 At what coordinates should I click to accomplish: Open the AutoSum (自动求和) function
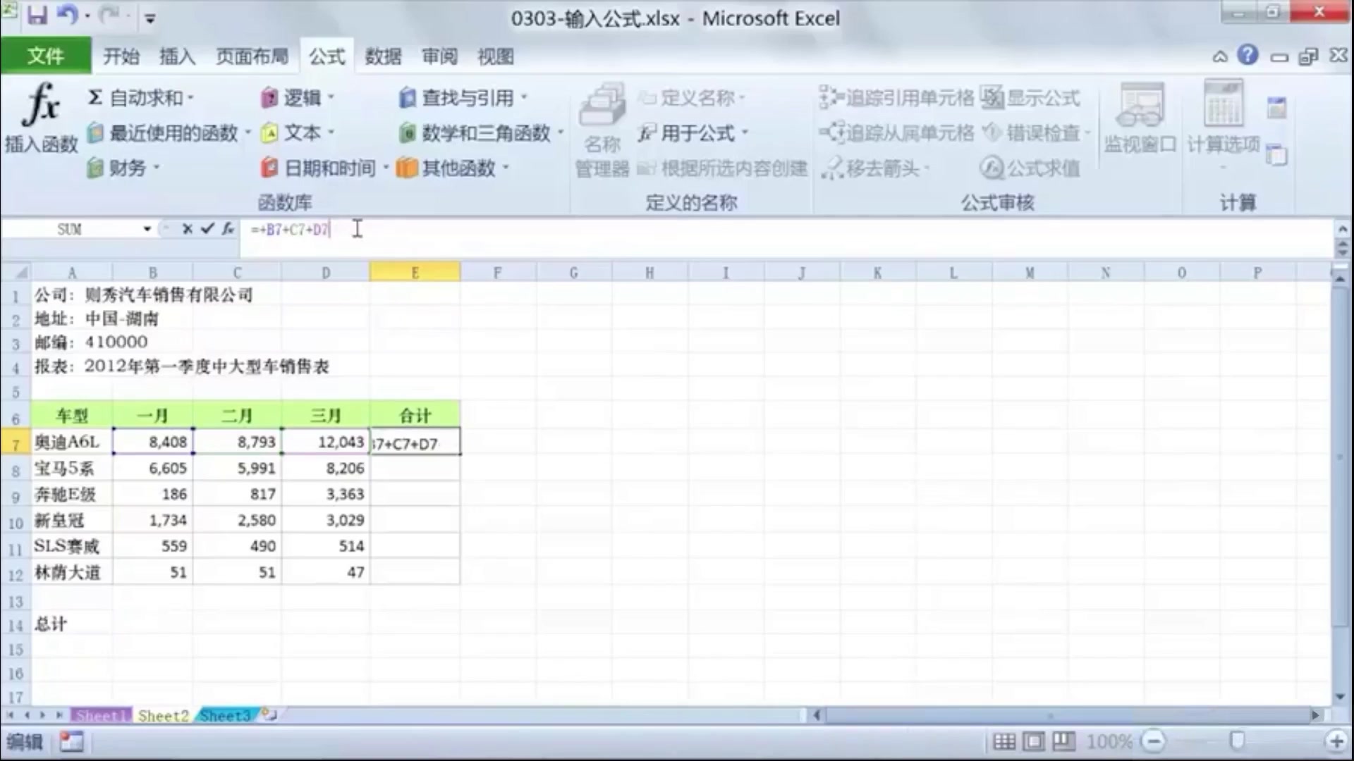[x=140, y=97]
